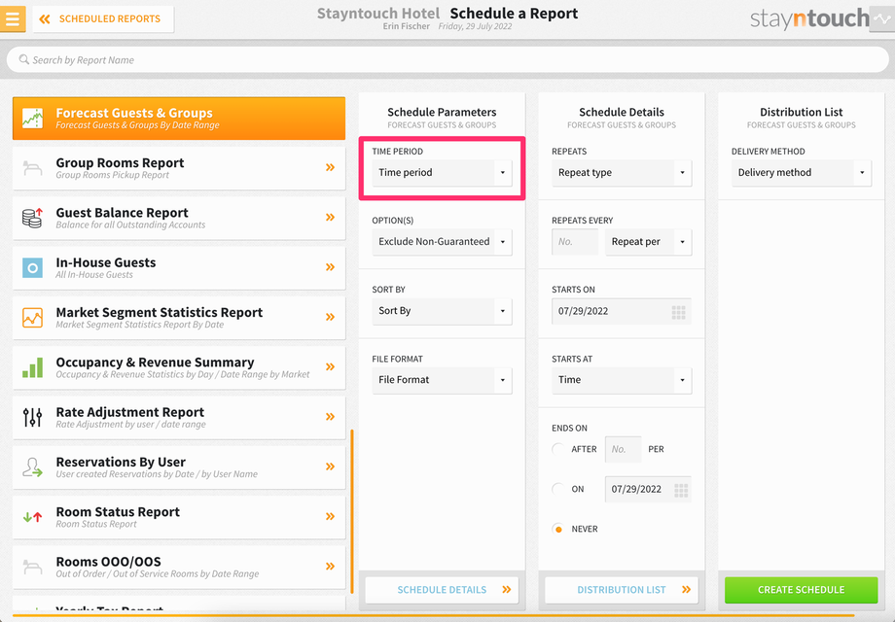Viewport: 895px width, 622px height.
Task: Open the Repeat type dropdown
Action: 622,172
